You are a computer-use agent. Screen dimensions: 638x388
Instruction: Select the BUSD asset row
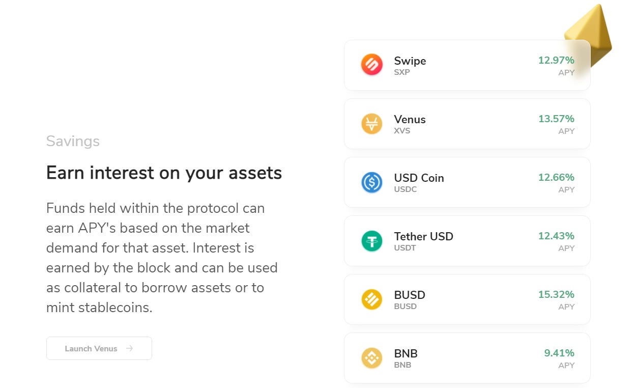[x=467, y=299]
